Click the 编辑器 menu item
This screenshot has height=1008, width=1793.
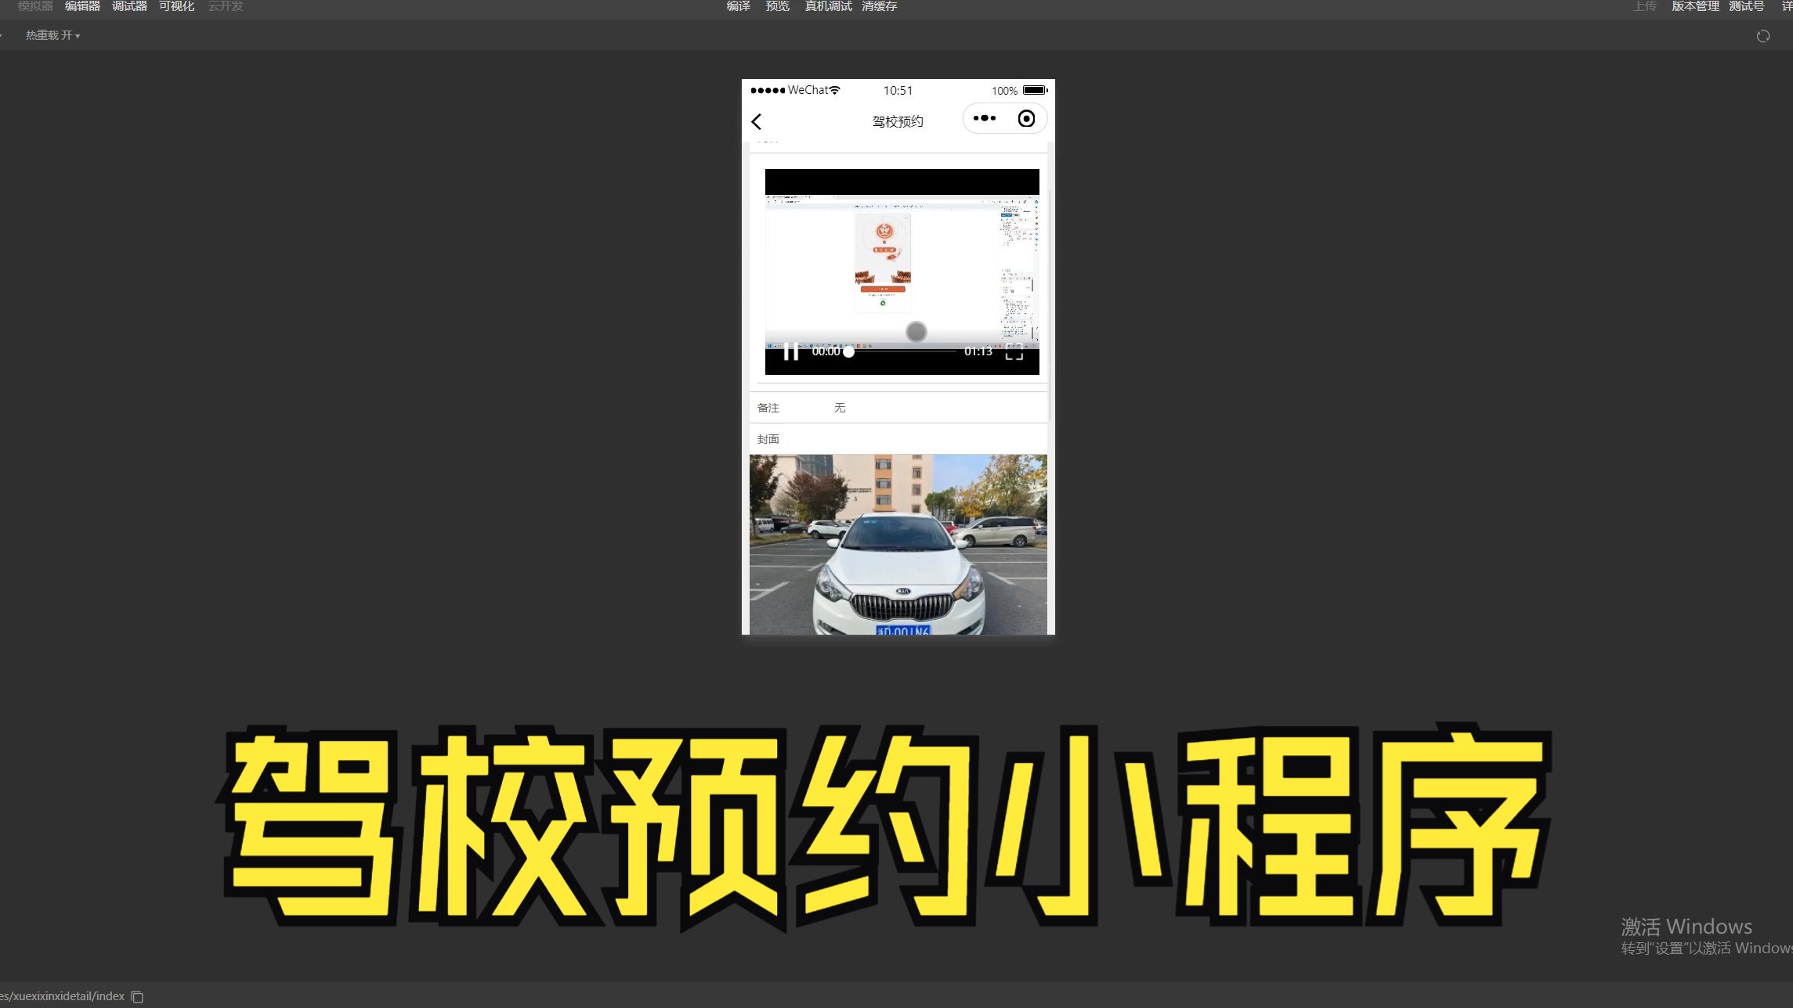click(x=82, y=6)
